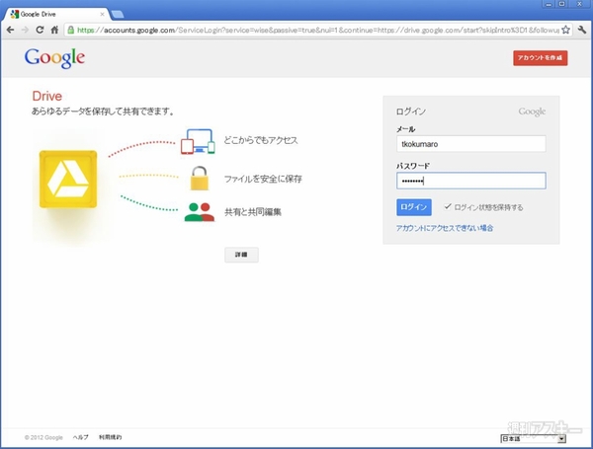Click the 詳細 button
Image resolution: width=593 pixels, height=449 pixels.
pyautogui.click(x=241, y=255)
